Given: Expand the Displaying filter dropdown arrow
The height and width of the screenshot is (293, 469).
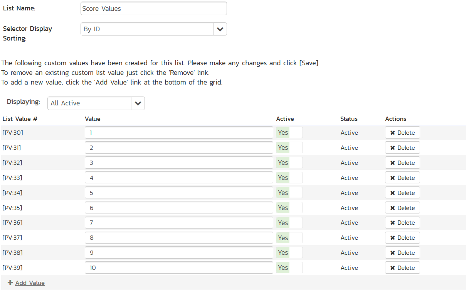Looking at the screenshot, I should 138,103.
